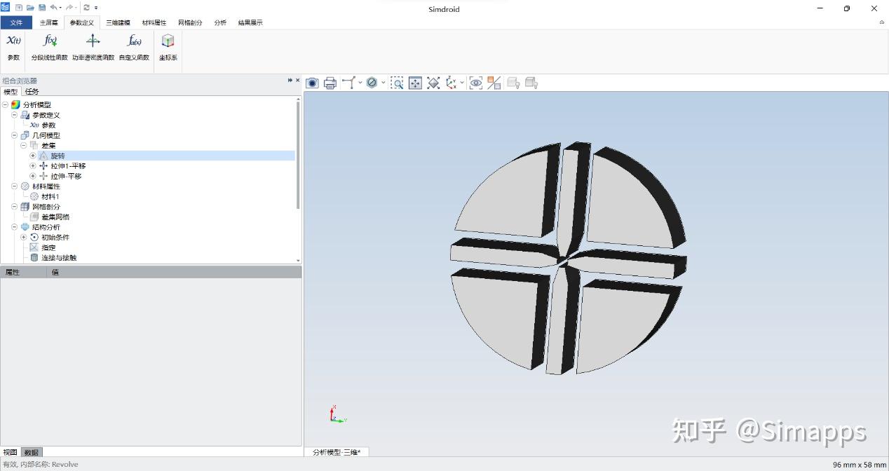Open the 文件 menu
The height and width of the screenshot is (471, 889).
coord(16,22)
